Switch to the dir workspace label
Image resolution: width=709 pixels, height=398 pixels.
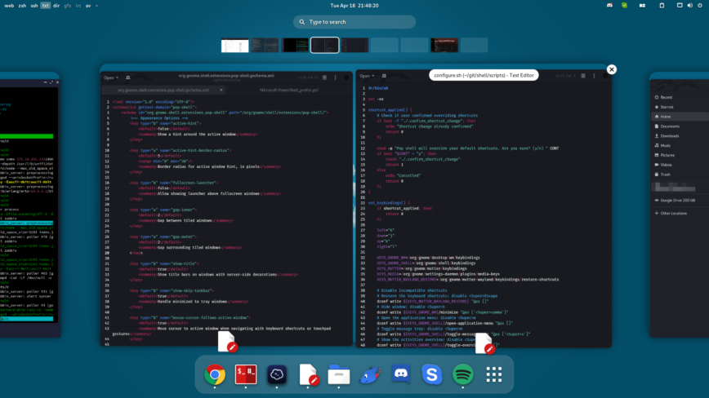pos(56,6)
